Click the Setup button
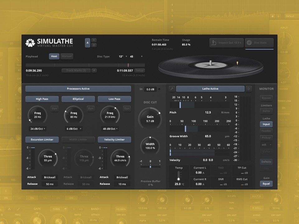This screenshot has width=299, height=224. click(140, 71)
